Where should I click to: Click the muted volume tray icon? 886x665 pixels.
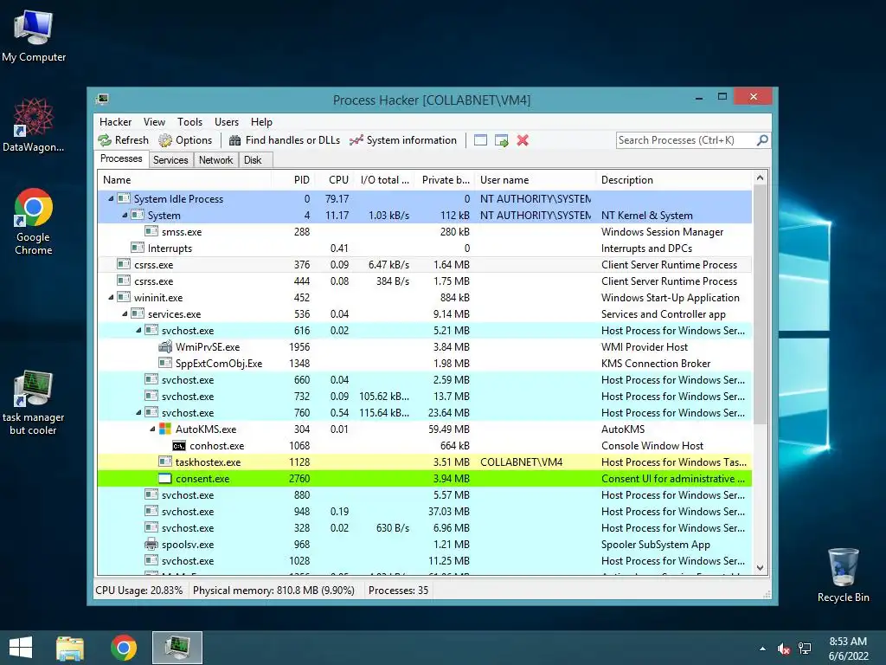click(784, 649)
